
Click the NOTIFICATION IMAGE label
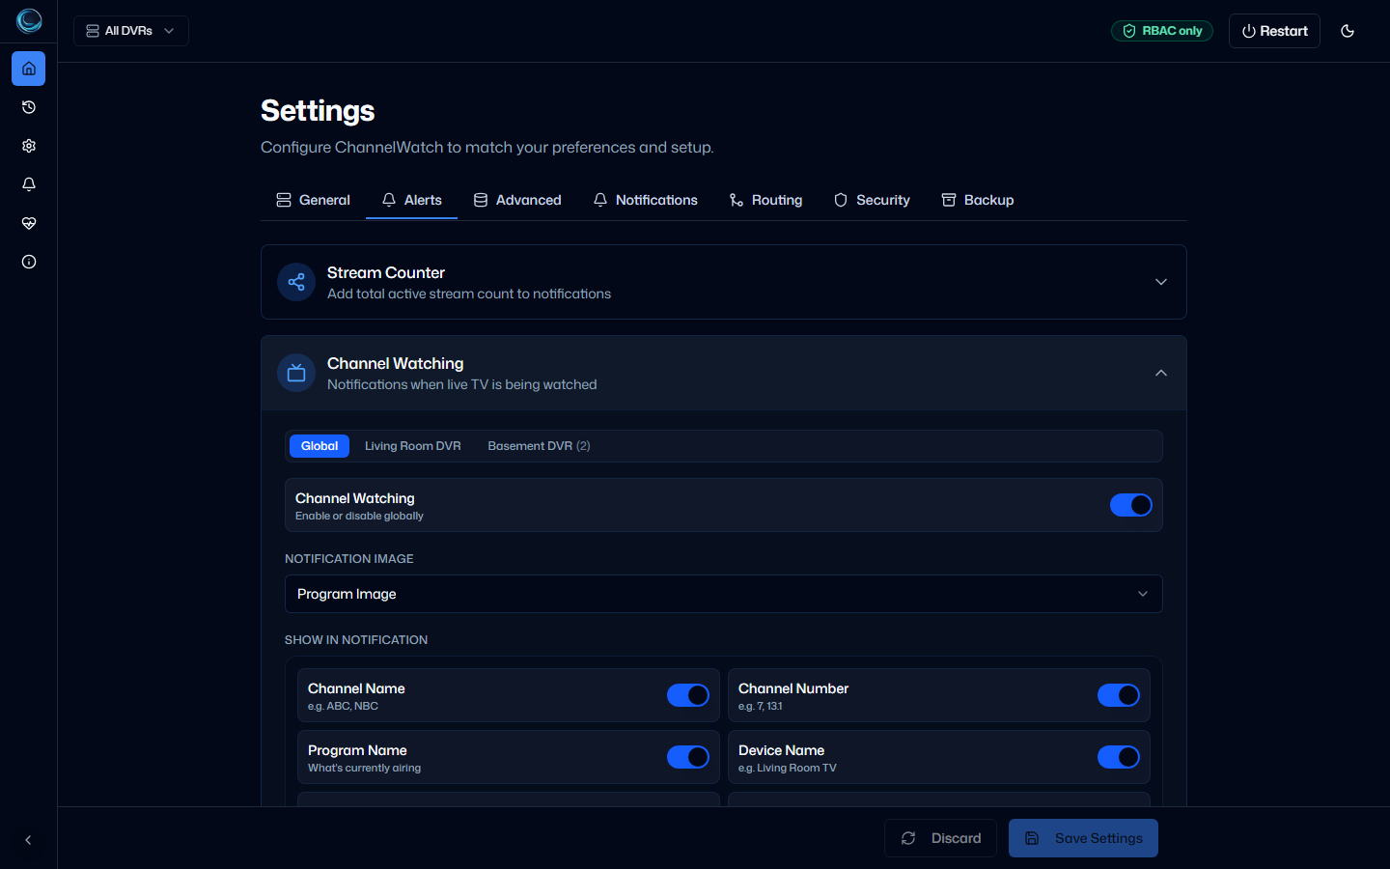coord(349,559)
